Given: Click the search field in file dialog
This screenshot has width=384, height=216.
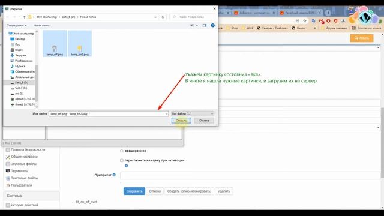Looking at the screenshot, I should (x=192, y=17).
